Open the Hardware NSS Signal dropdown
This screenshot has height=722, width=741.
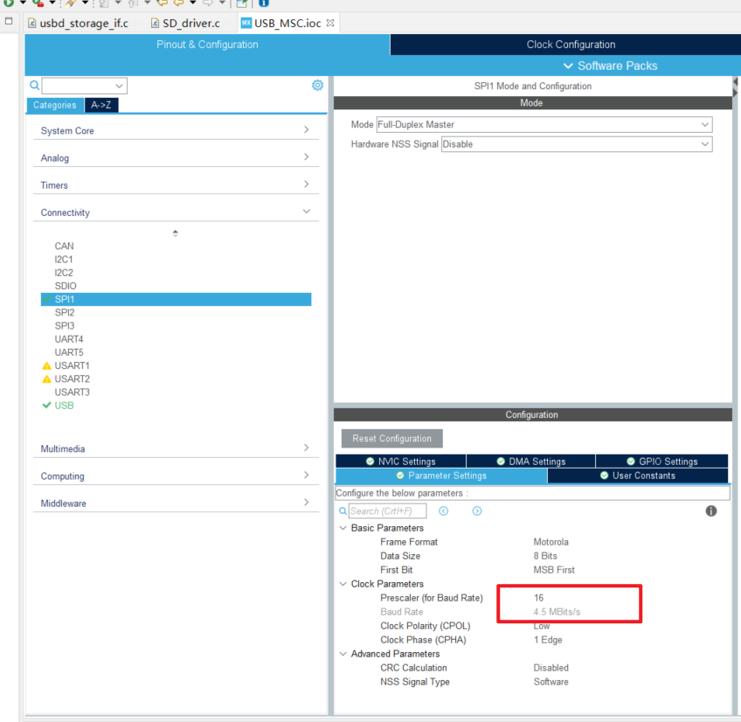tap(577, 144)
